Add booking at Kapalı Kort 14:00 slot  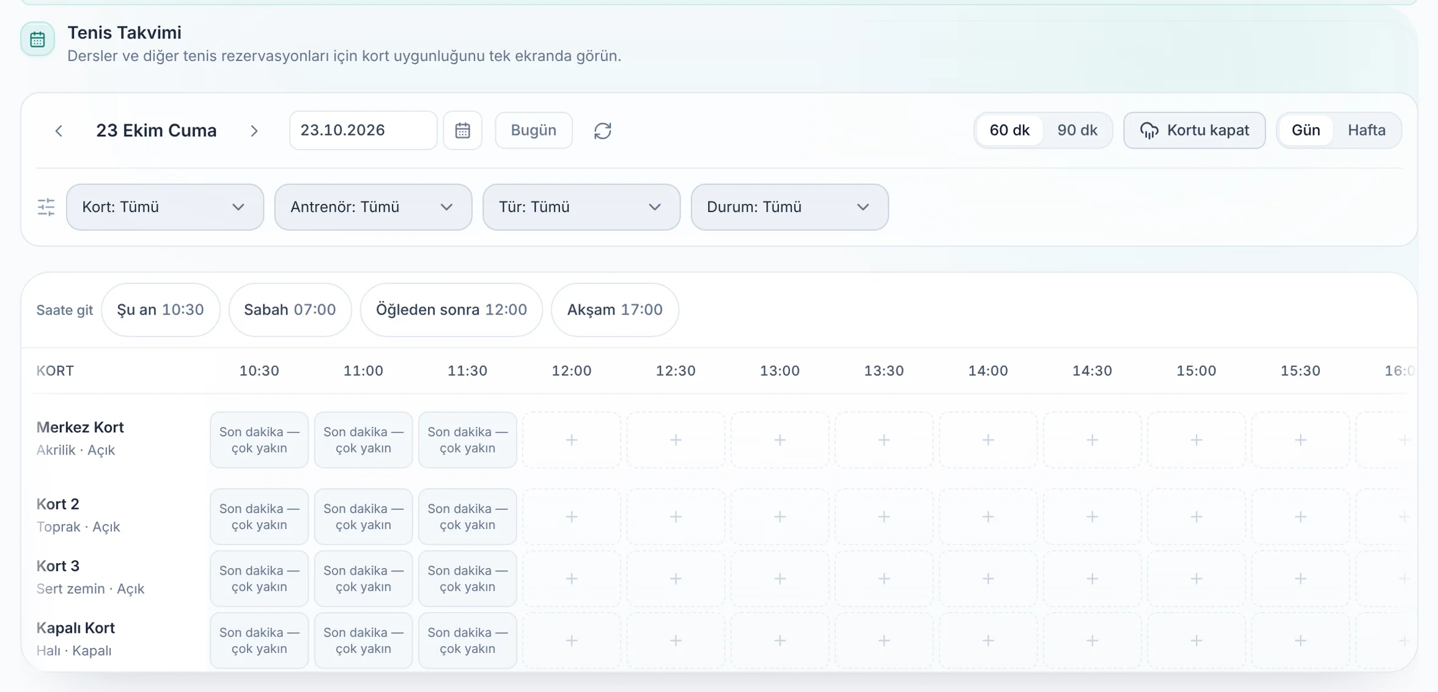click(987, 640)
